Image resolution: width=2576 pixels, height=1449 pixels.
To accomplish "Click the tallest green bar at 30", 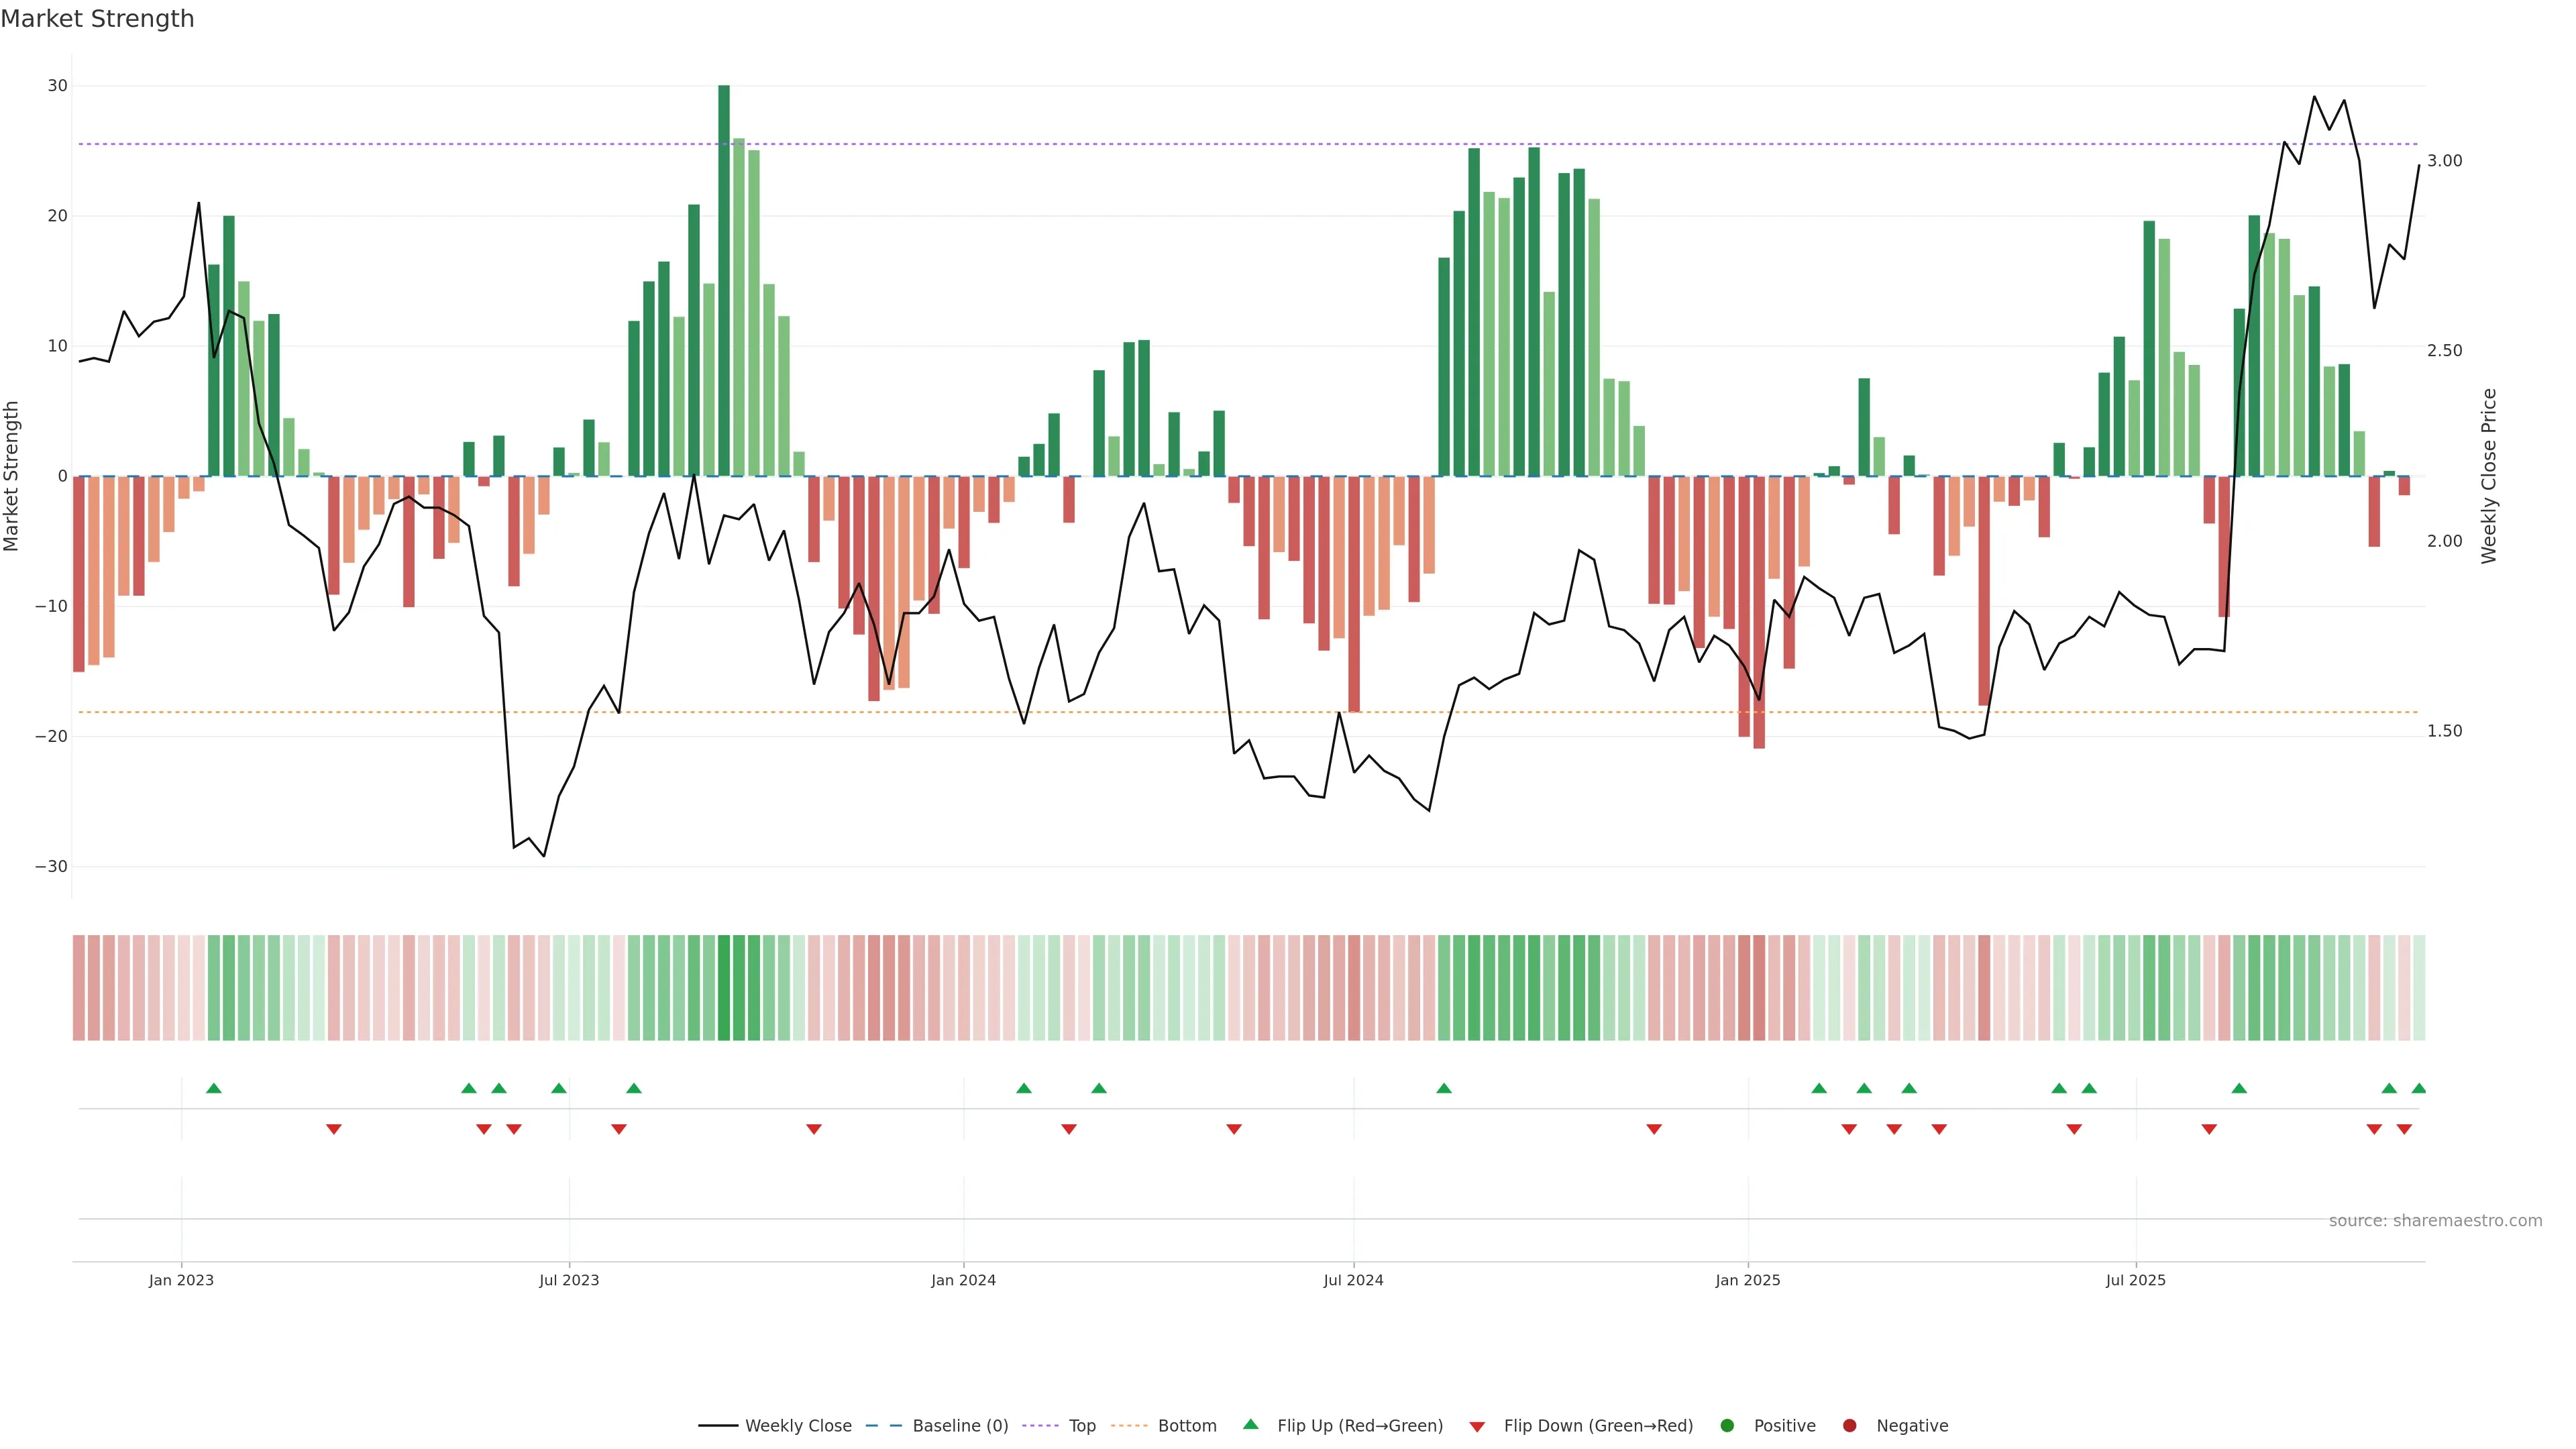I will coord(724,280).
